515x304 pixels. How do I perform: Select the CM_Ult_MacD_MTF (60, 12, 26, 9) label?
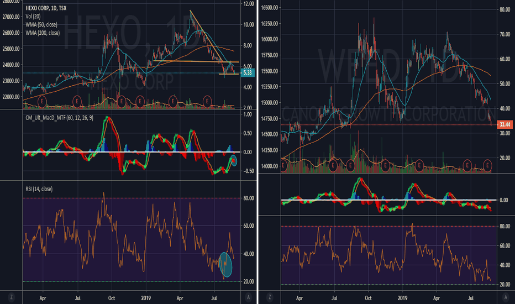60,118
